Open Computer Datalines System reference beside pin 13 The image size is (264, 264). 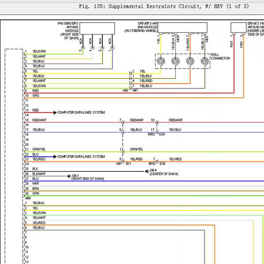point(81,113)
